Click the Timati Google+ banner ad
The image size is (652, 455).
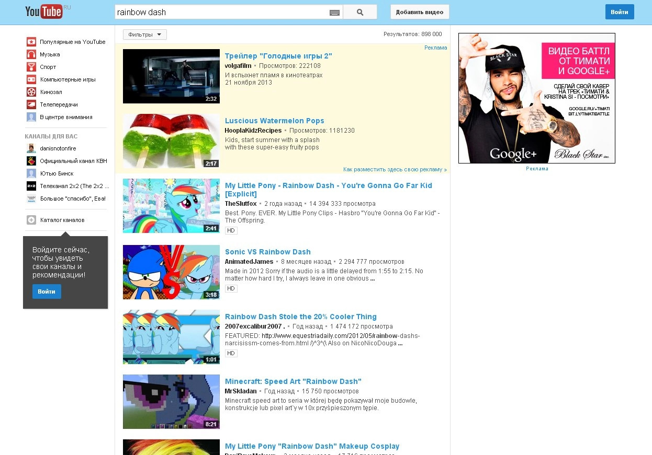537,98
